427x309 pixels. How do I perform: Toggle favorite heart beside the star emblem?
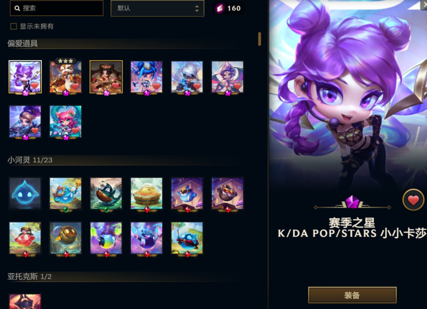coord(413,200)
